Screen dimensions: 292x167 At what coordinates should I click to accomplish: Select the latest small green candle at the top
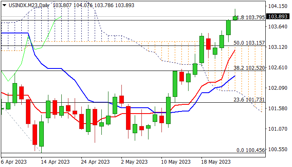(235, 18)
